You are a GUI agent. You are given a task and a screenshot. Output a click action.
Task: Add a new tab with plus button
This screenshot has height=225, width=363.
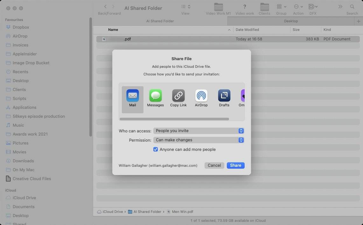tap(359, 21)
